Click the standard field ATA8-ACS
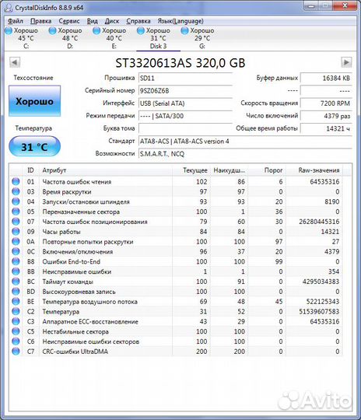This screenshot has width=361, height=420. click(x=245, y=141)
